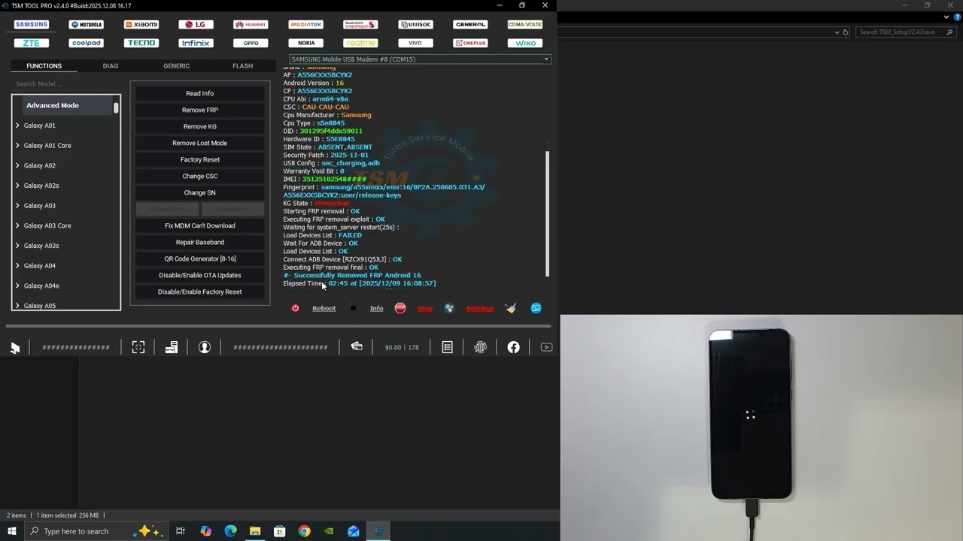The image size is (963, 541).
Task: Click the Change SN button
Action: 200,192
